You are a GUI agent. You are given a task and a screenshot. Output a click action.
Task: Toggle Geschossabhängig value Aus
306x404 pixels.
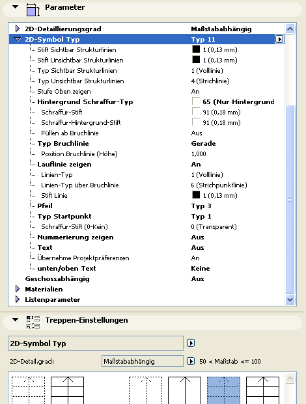click(x=197, y=279)
